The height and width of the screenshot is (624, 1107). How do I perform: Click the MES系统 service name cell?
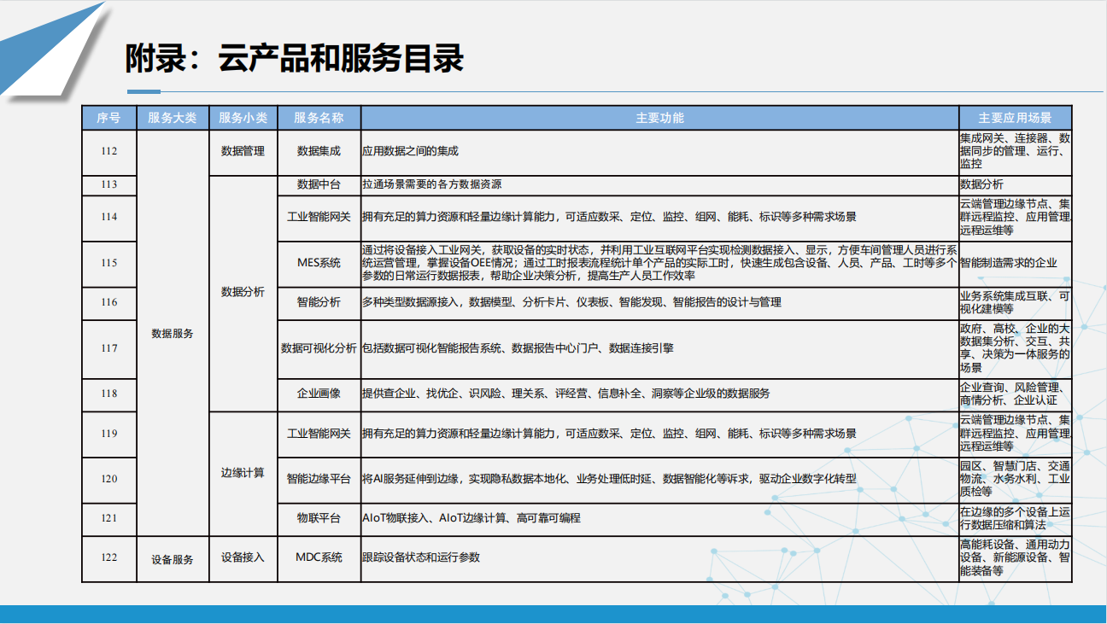click(319, 263)
